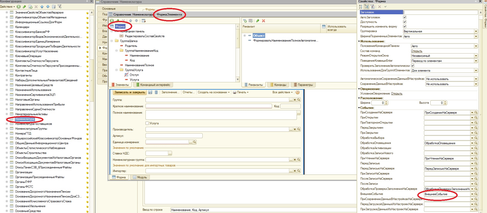Image resolution: width=487 pixels, height=213 pixels.
Task: Click alphabetical sort icon in Свойства panel
Action: click(361, 7)
